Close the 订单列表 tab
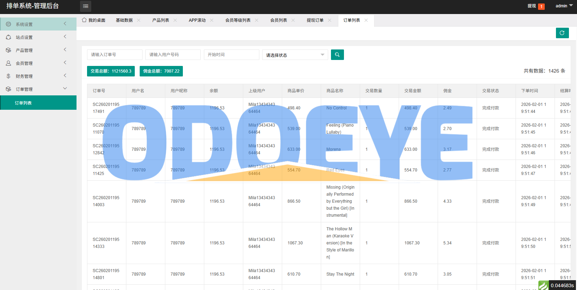This screenshot has height=290, width=577. coord(366,20)
